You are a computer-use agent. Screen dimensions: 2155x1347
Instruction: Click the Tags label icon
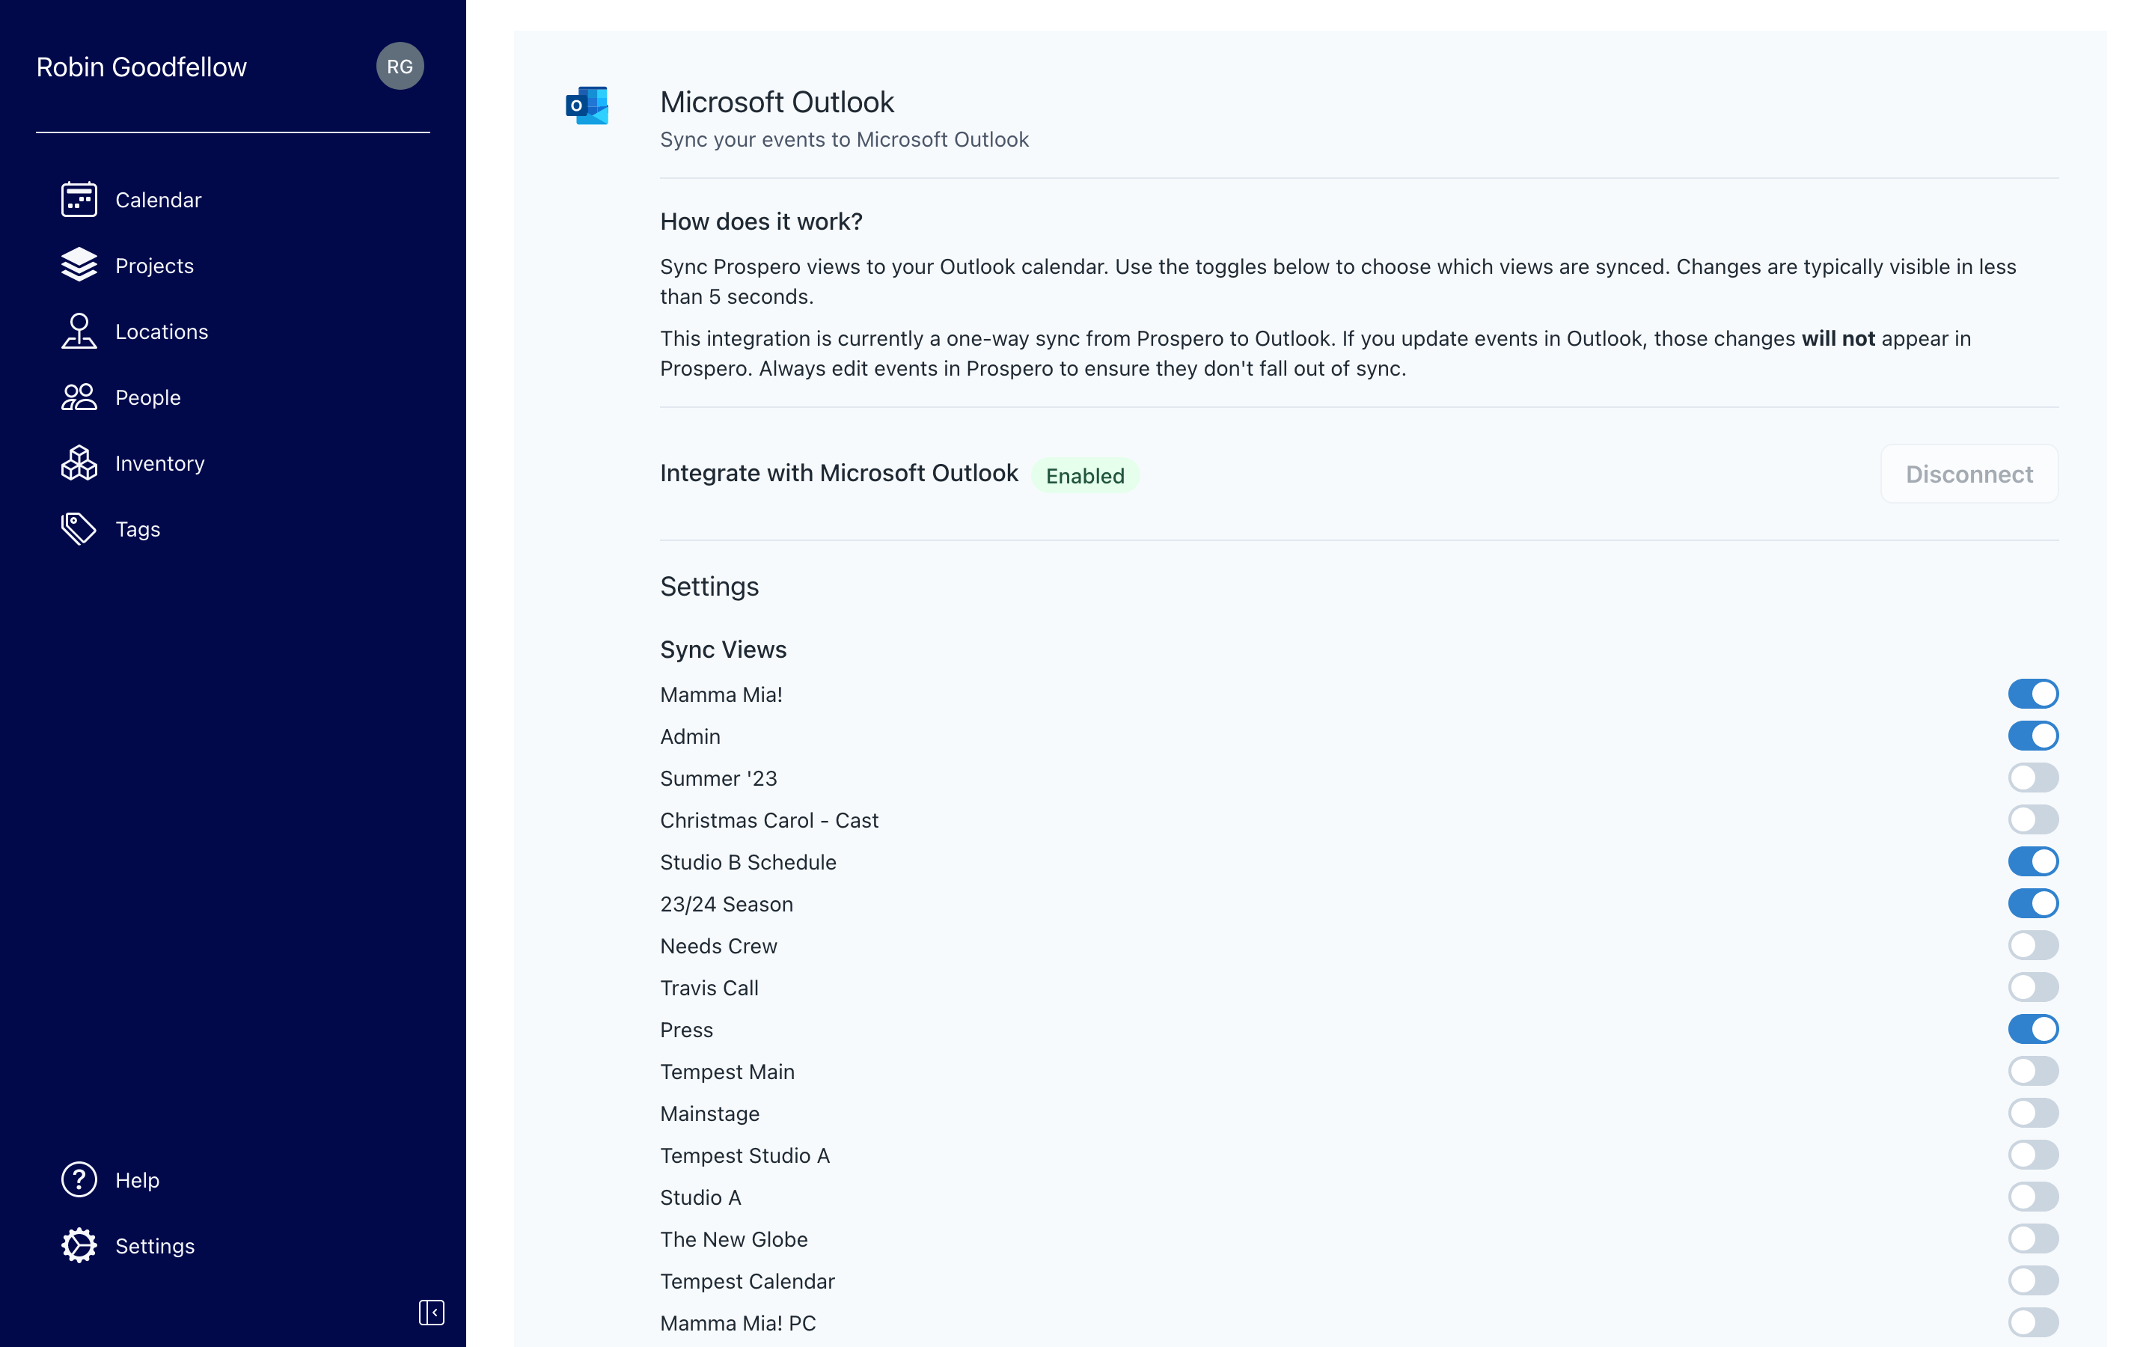click(x=79, y=529)
